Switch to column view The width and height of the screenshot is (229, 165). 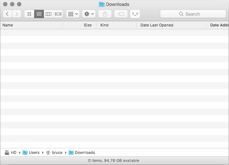point(48,14)
